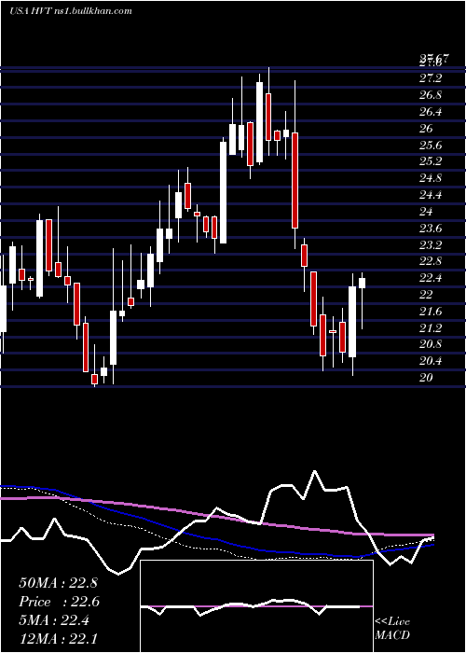
Task: Click the 26.4 price axis label
Action: click(431, 112)
